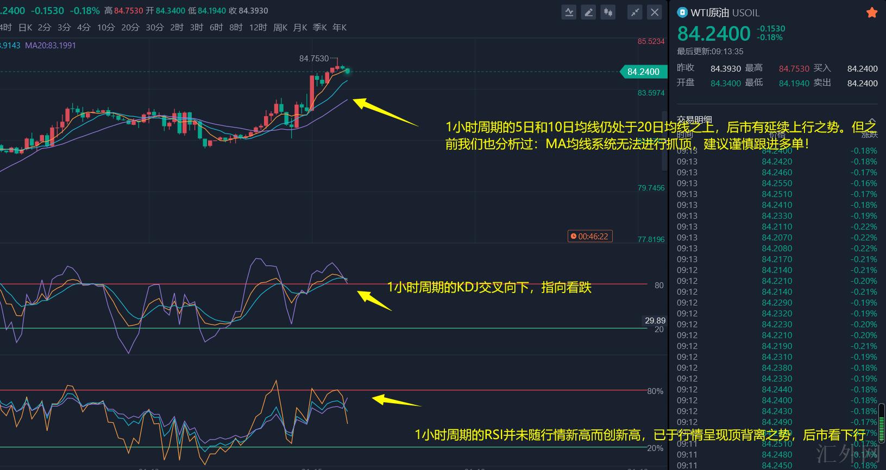
Task: Switch to the 周K weekly chart
Action: pos(280,27)
